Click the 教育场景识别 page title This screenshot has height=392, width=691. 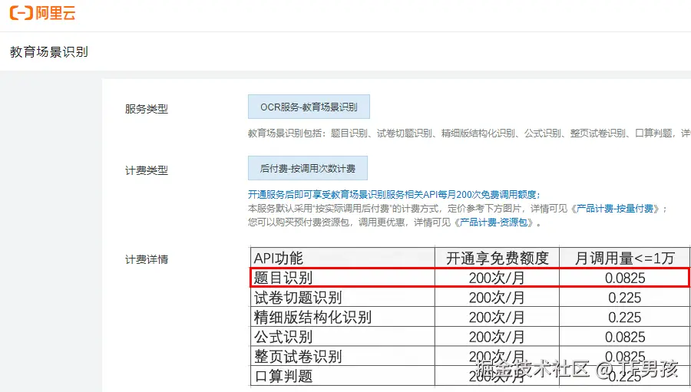tap(49, 52)
